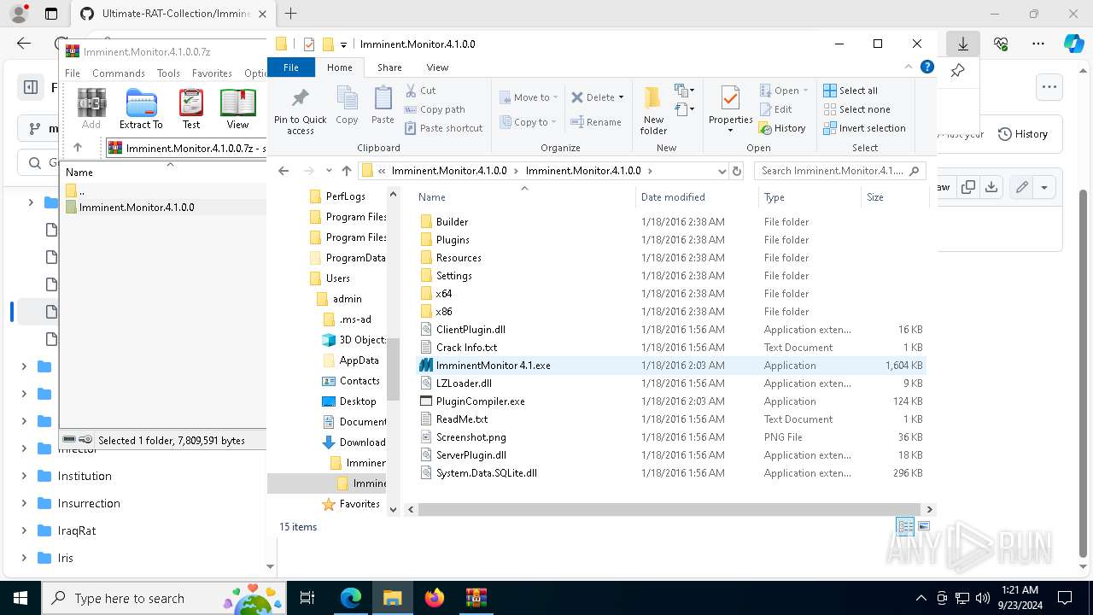The image size is (1093, 615).
Task: Select Crack Info.txt file
Action: tap(466, 347)
